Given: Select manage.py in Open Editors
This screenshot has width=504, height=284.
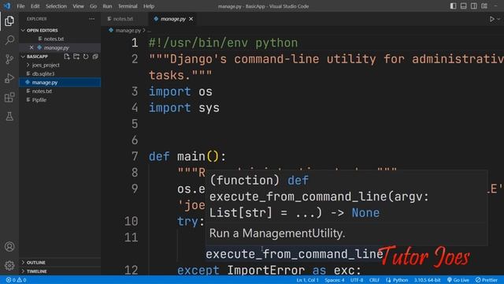Looking at the screenshot, I should click(57, 47).
